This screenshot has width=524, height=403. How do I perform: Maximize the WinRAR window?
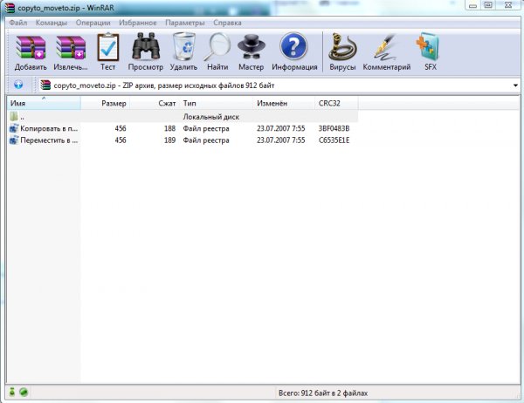click(x=488, y=5)
